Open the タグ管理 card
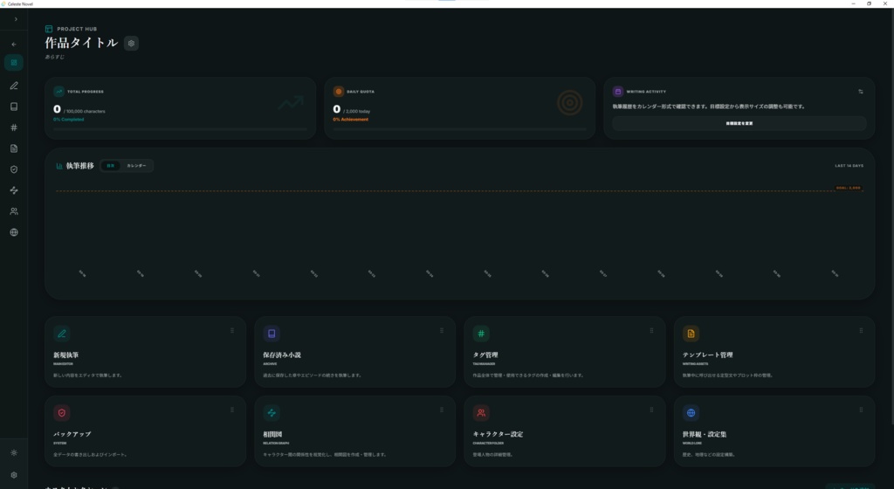The height and width of the screenshot is (489, 894). pos(565,352)
